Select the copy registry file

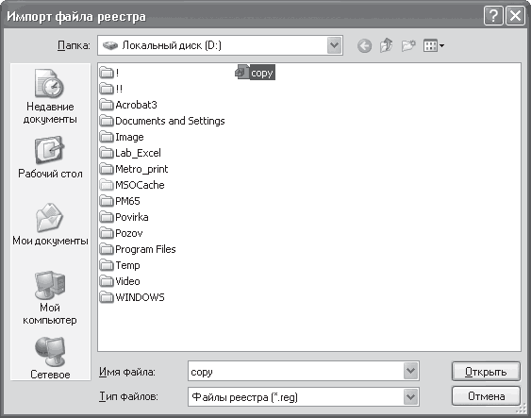point(255,73)
